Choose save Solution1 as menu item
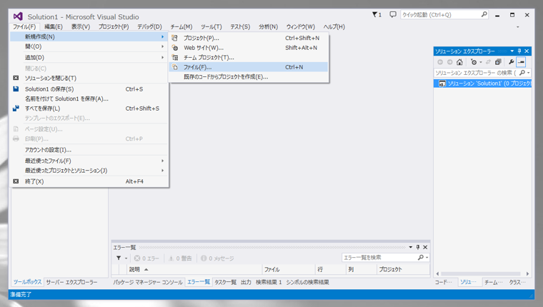The image size is (543, 307). pyautogui.click(x=89, y=99)
